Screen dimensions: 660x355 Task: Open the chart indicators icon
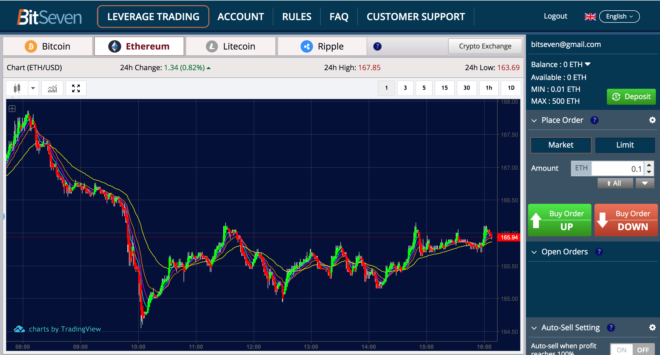coord(52,88)
